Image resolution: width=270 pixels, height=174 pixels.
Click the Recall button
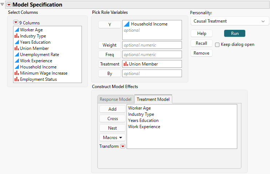202,43
